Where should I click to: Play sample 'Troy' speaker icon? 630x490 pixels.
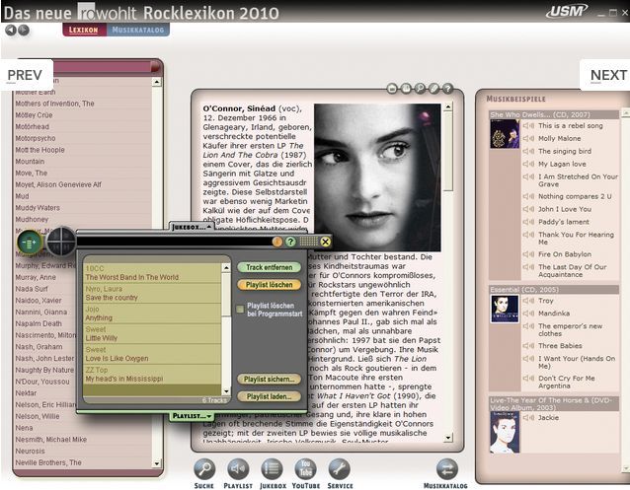[528, 300]
